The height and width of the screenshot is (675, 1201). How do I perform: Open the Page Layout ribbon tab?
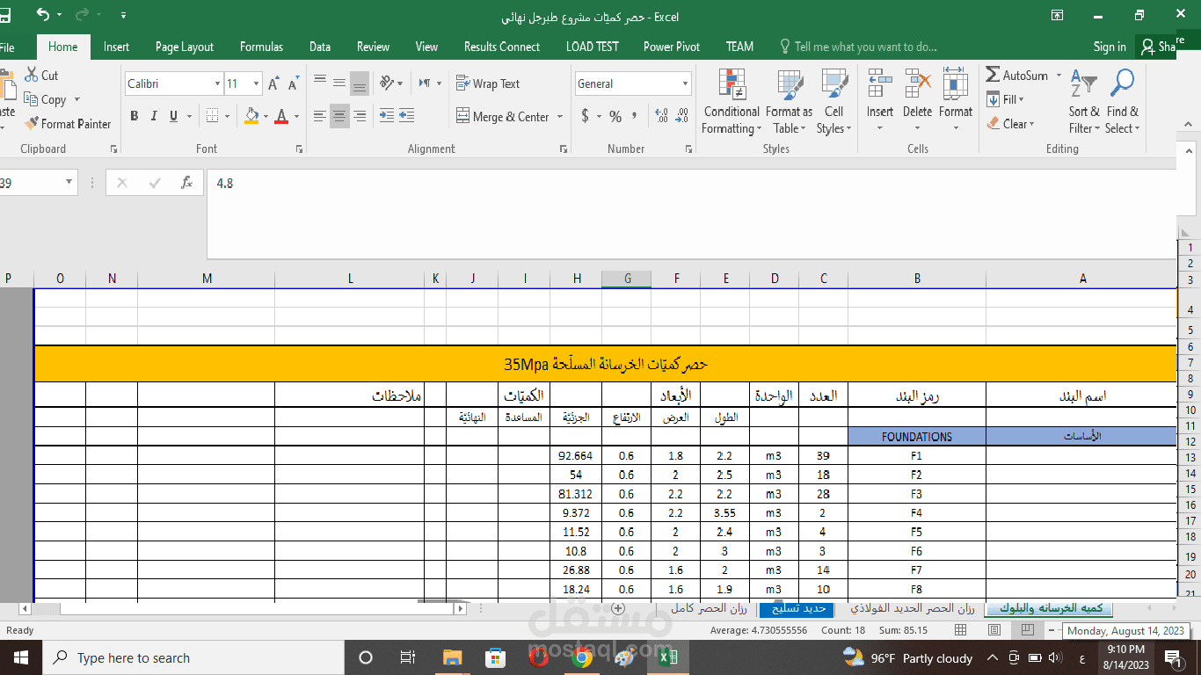185,47
